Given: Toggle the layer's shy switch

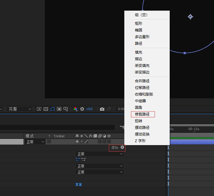Looking at the screenshot, I should click(77, 142).
